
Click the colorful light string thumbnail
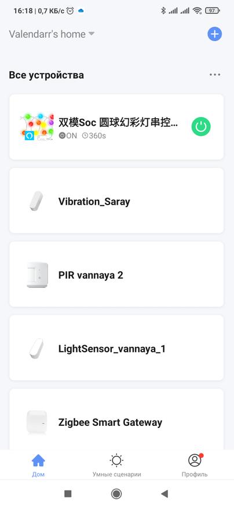[36, 127]
